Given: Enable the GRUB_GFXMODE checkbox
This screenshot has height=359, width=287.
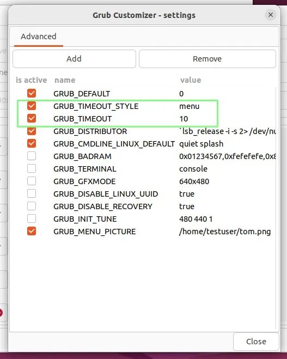Looking at the screenshot, I should 32,181.
